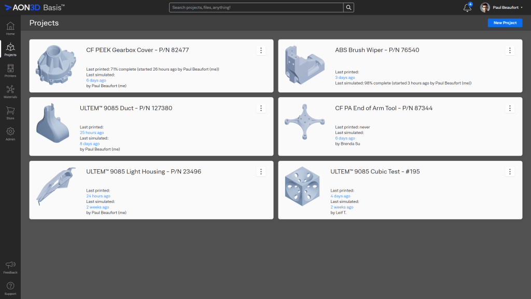
Task: Open Support help in the sidebar
Action: pos(10,289)
